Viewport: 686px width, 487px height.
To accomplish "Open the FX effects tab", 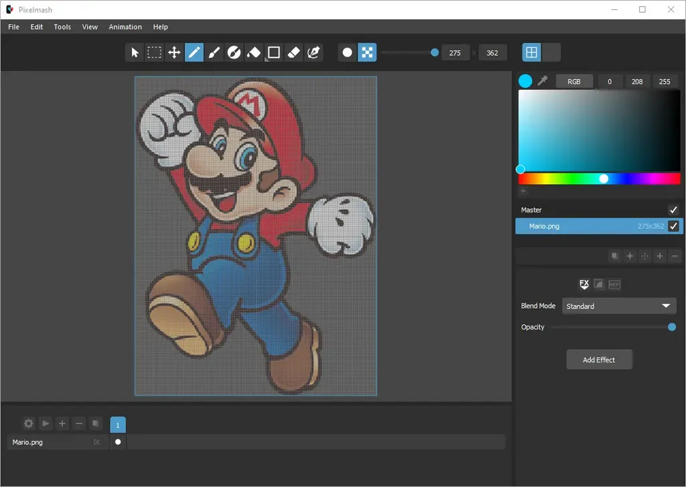I will click(584, 285).
